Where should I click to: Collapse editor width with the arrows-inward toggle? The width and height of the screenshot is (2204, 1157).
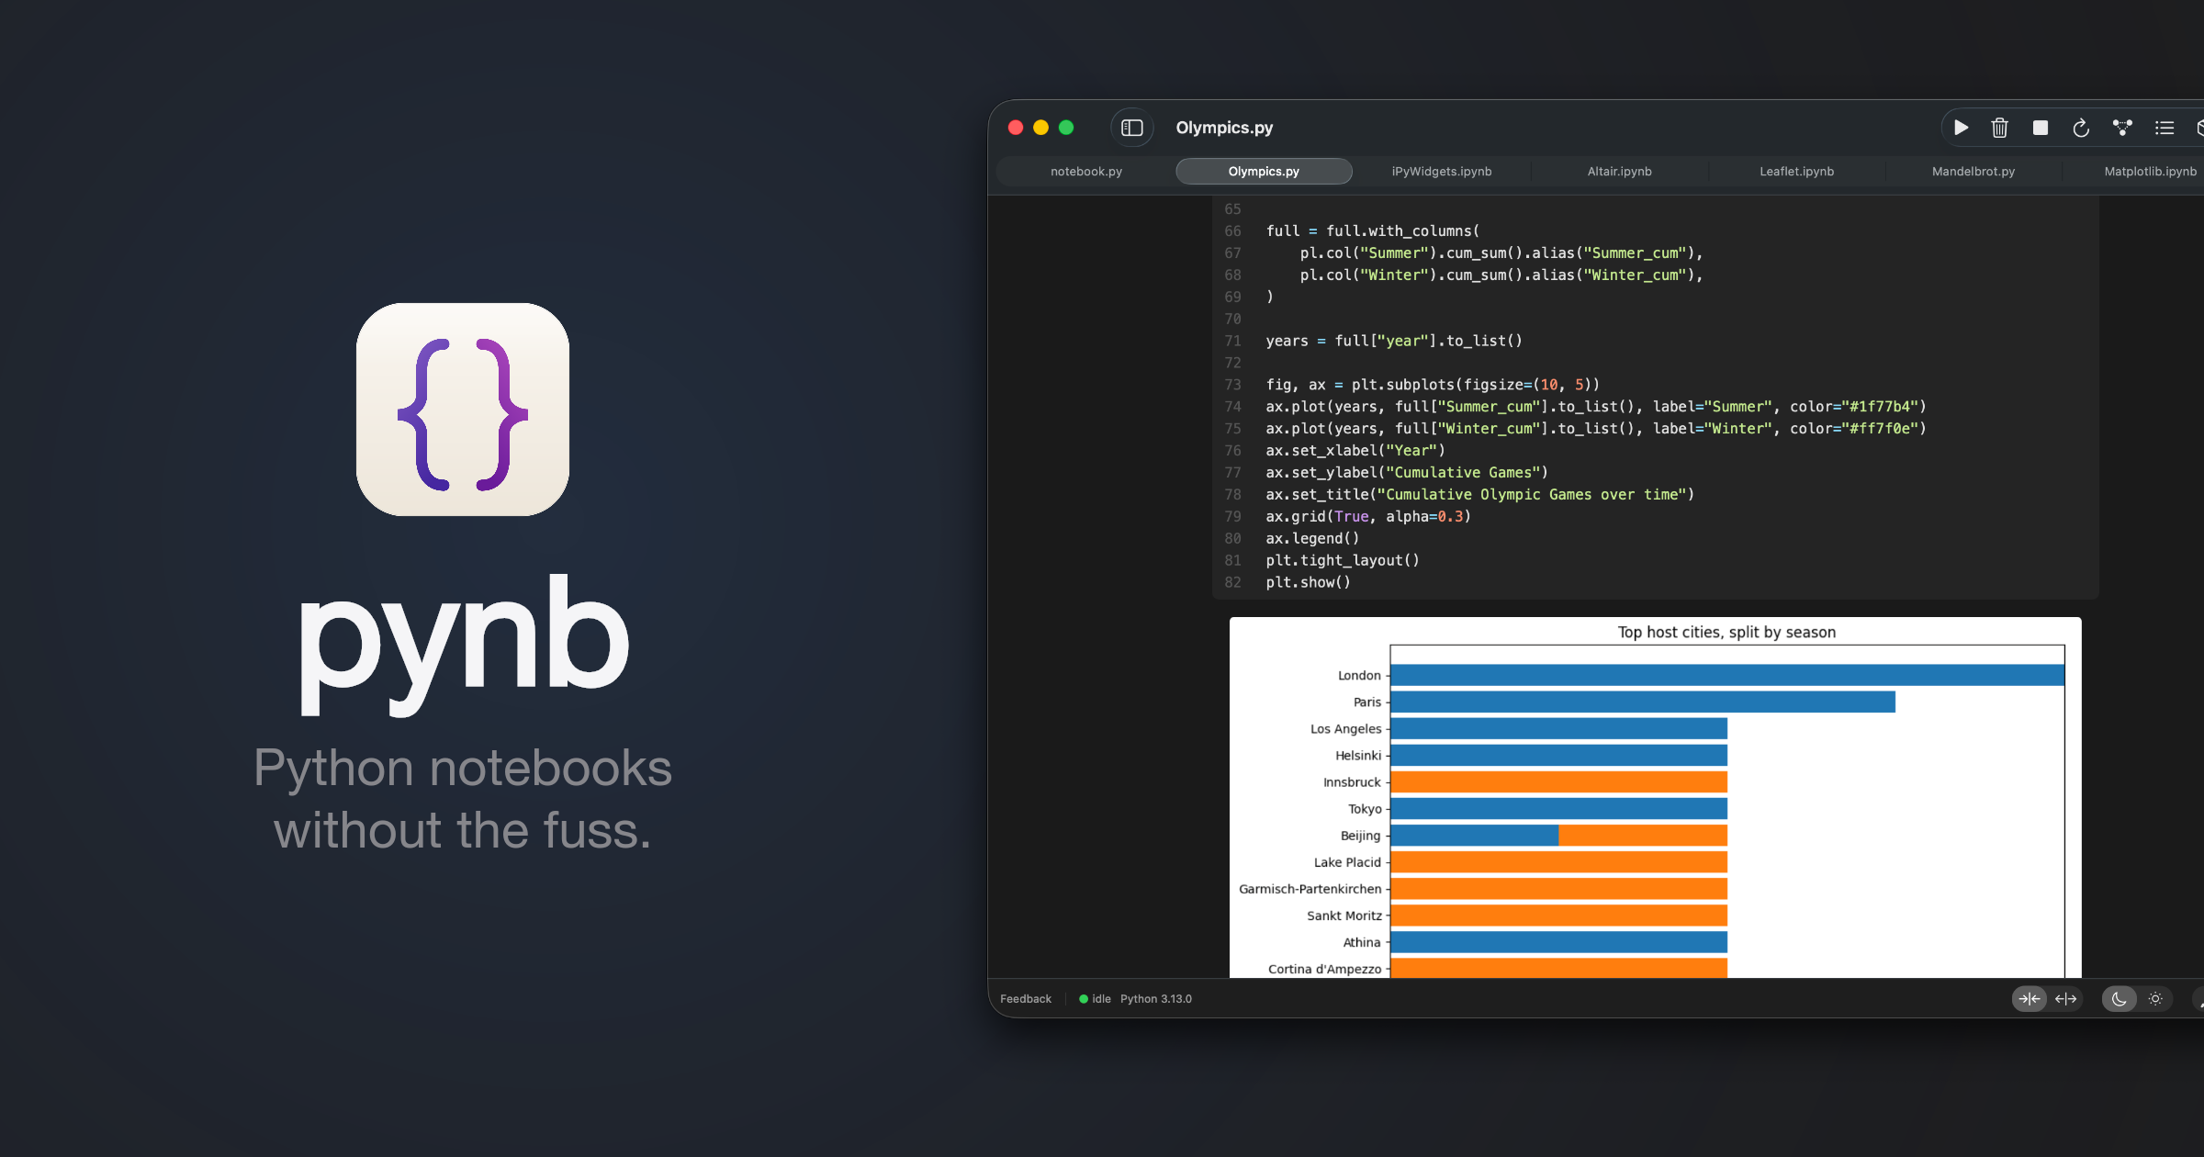(x=2030, y=999)
